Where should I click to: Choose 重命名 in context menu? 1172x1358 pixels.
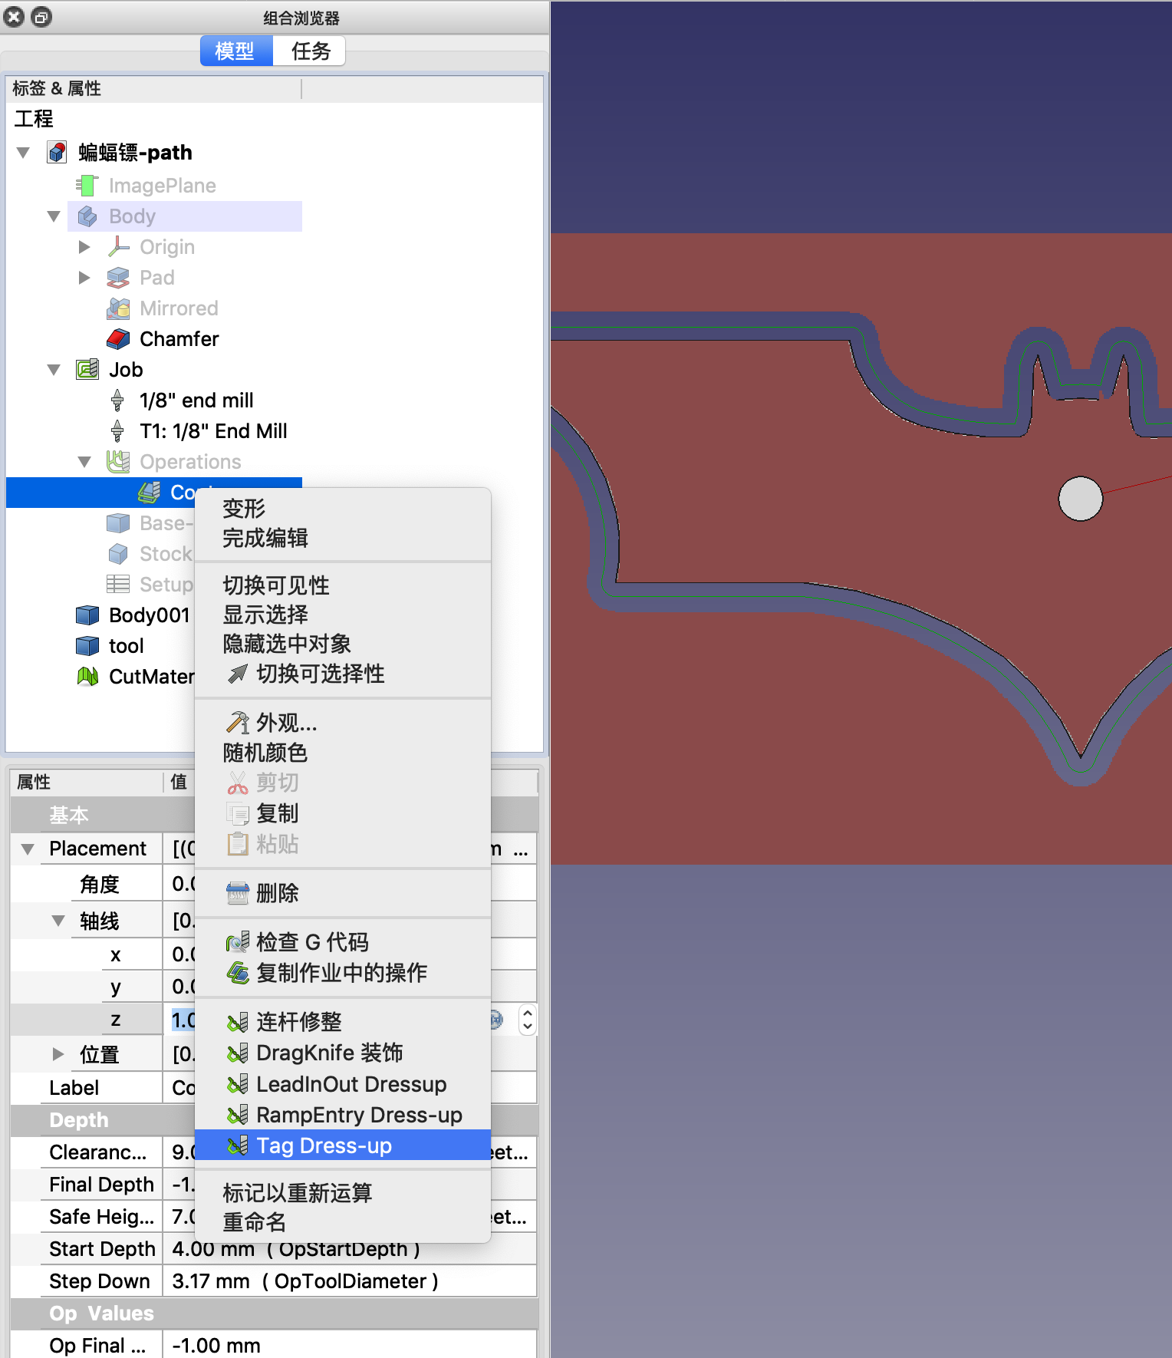coord(343,1222)
